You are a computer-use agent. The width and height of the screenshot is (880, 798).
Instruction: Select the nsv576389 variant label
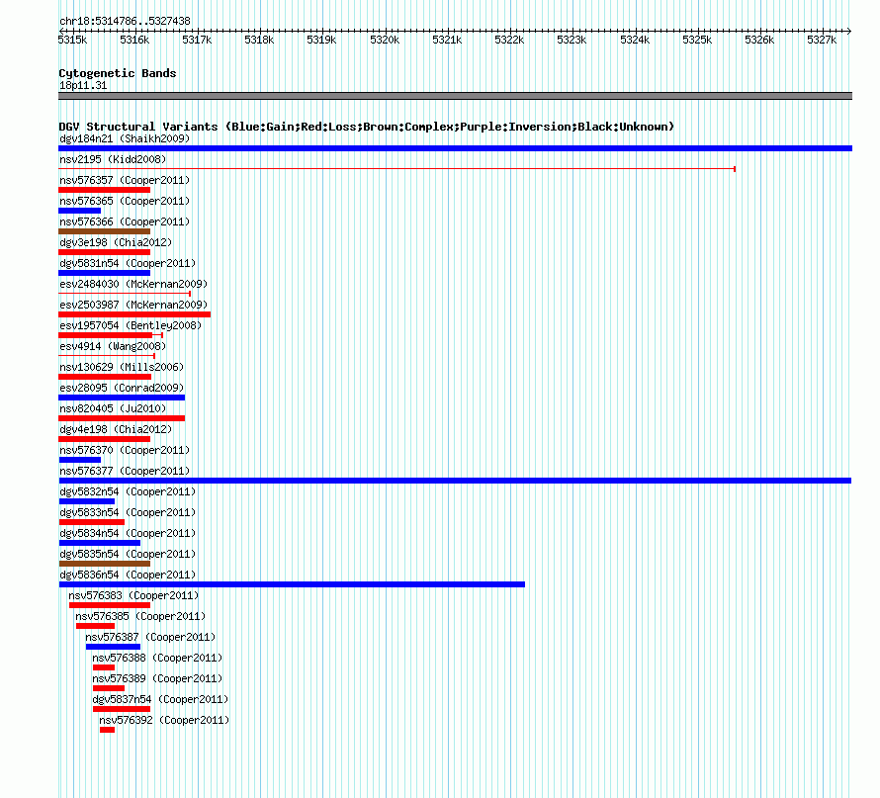[157, 678]
